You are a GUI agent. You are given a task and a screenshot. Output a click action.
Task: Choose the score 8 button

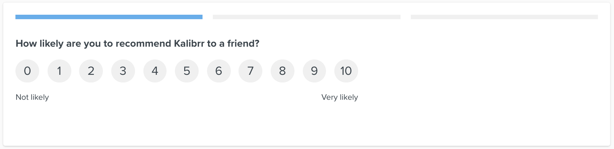[x=282, y=71]
